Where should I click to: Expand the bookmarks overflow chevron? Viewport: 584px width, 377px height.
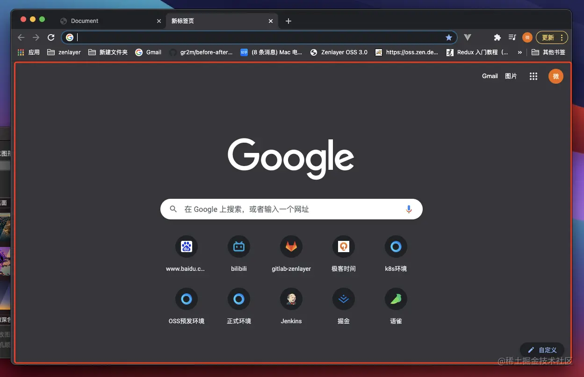520,52
